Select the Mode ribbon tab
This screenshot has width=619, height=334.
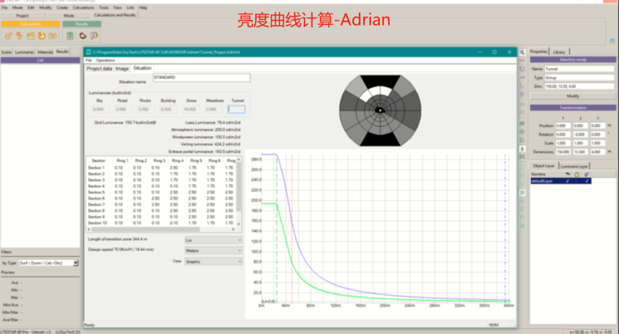69,16
